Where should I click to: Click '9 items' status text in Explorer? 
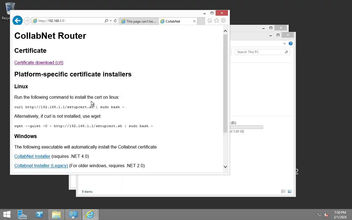tap(87, 192)
